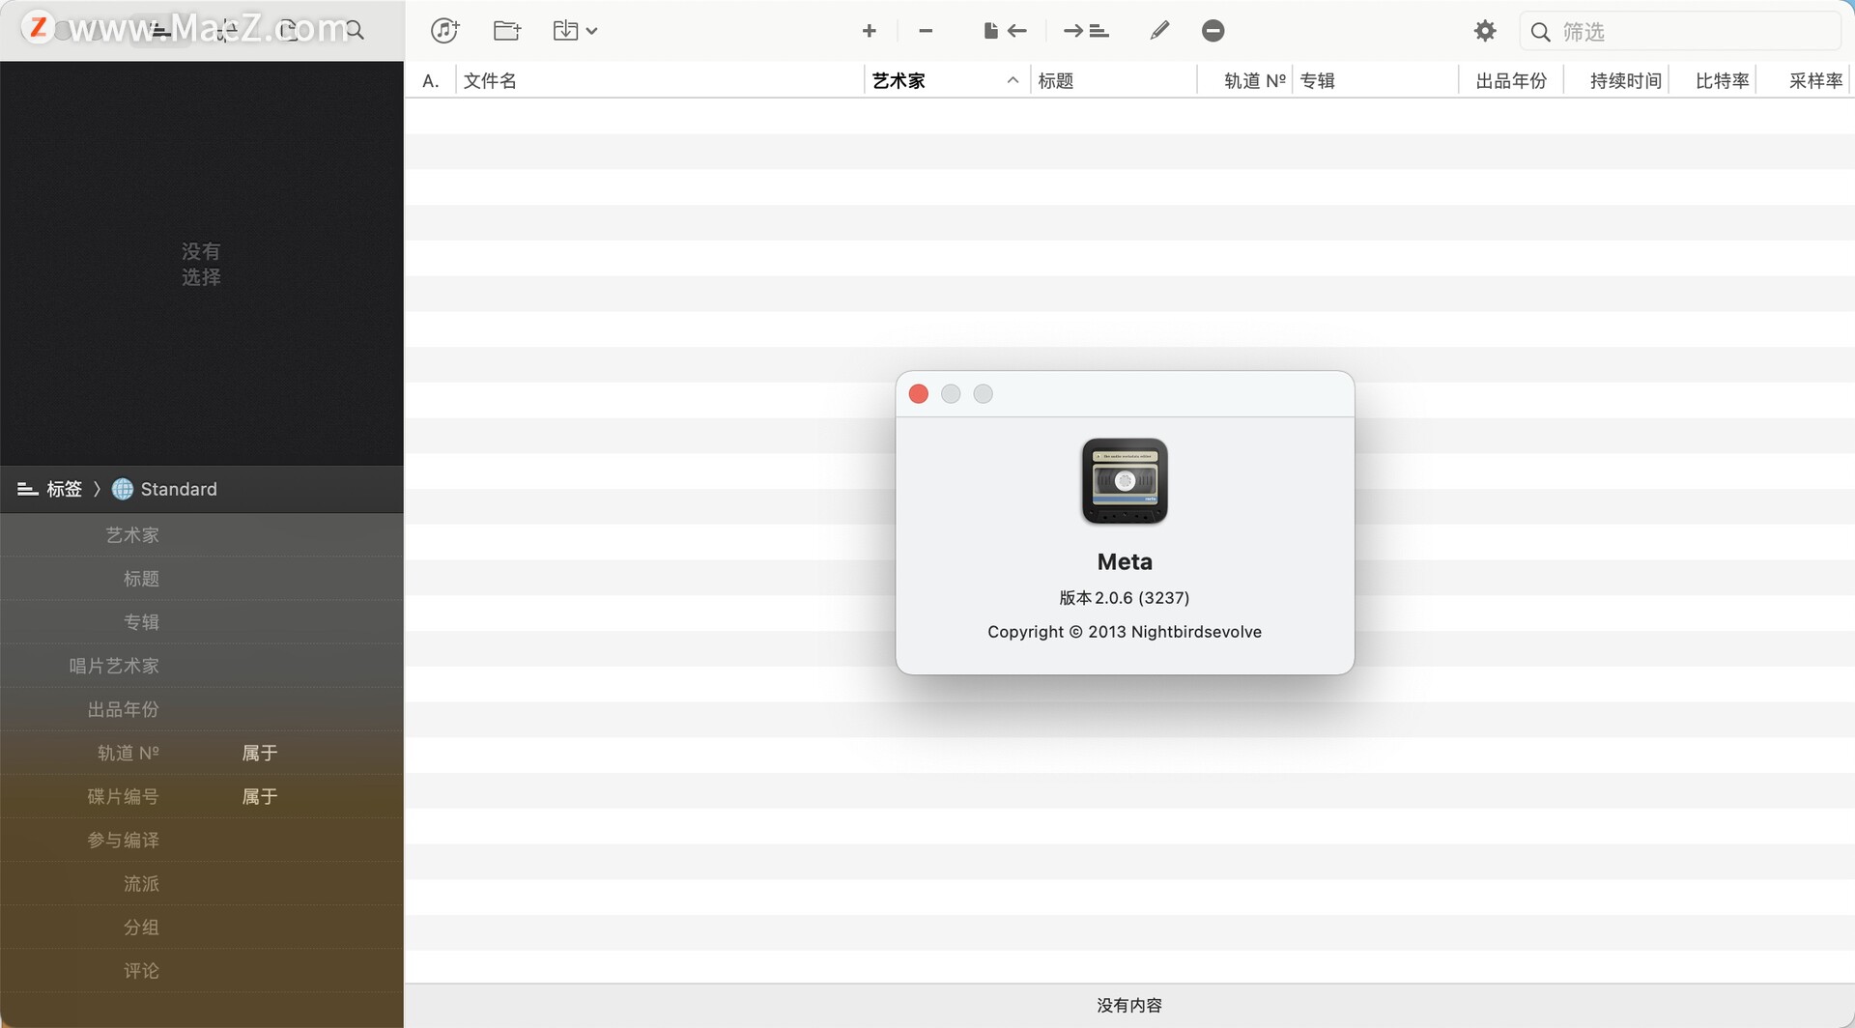
Task: Click the 没有内容 status bar text
Action: (x=1129, y=1006)
